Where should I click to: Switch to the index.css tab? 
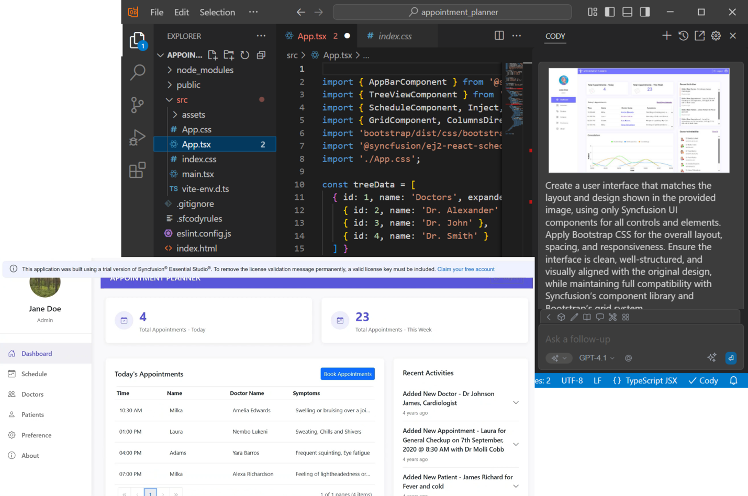pyautogui.click(x=394, y=36)
